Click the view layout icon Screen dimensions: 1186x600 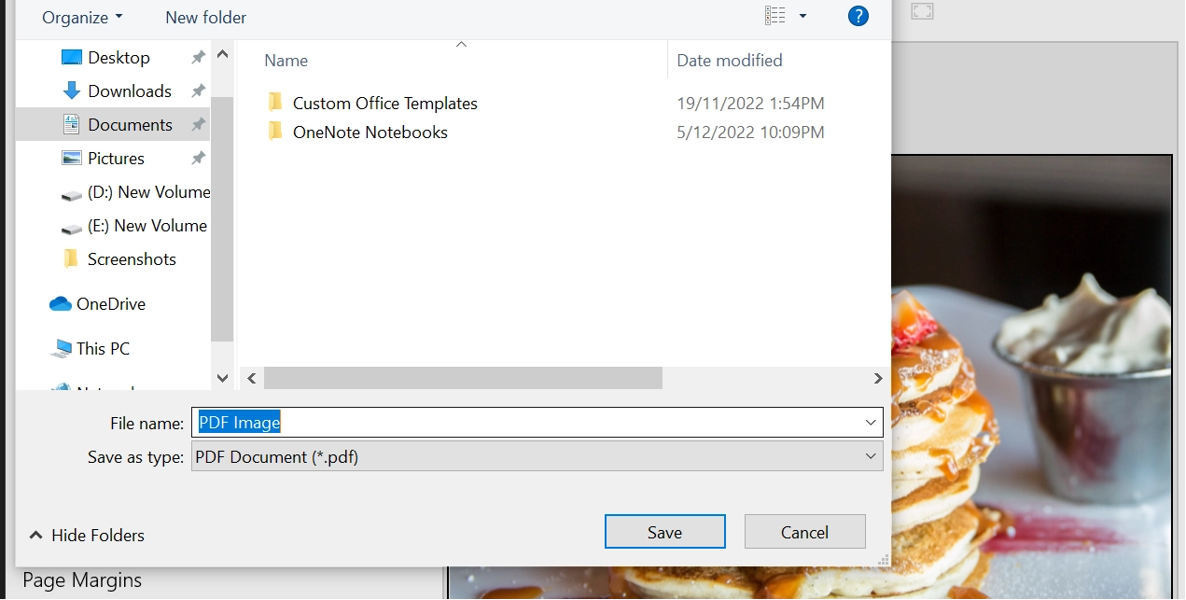[x=775, y=16]
